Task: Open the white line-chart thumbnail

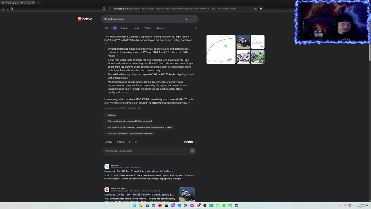Action: 258,42
